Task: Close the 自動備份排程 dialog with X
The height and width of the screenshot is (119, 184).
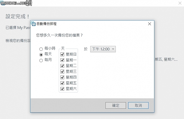Action: (x=149, y=24)
